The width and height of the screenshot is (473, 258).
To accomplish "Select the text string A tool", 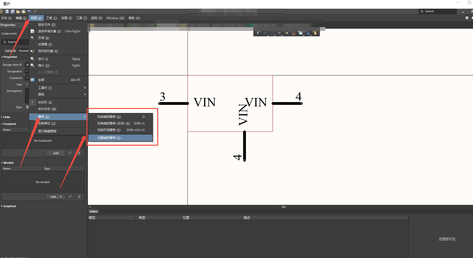I will [308, 33].
